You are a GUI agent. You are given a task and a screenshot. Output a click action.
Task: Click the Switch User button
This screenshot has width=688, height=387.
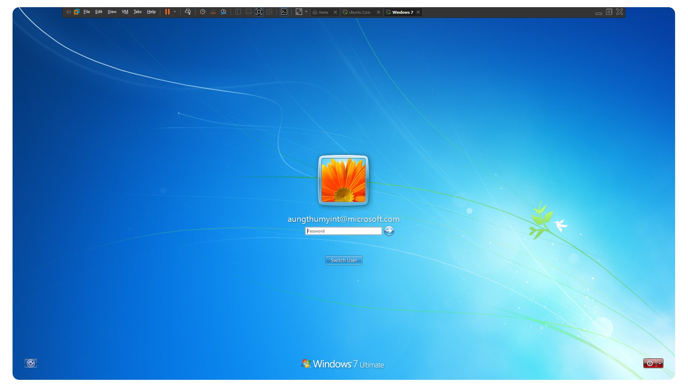click(344, 261)
